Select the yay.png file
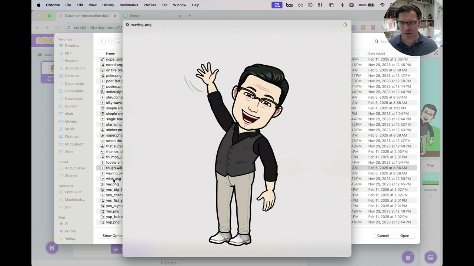The width and height of the screenshot is (474, 266). pyautogui.click(x=112, y=184)
